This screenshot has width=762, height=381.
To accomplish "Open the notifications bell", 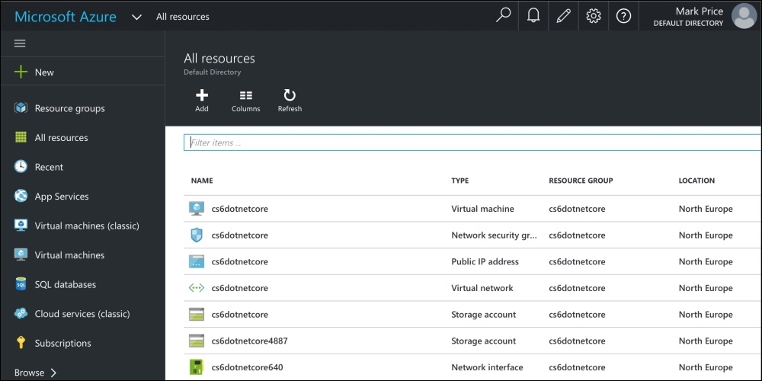I will pyautogui.click(x=533, y=16).
